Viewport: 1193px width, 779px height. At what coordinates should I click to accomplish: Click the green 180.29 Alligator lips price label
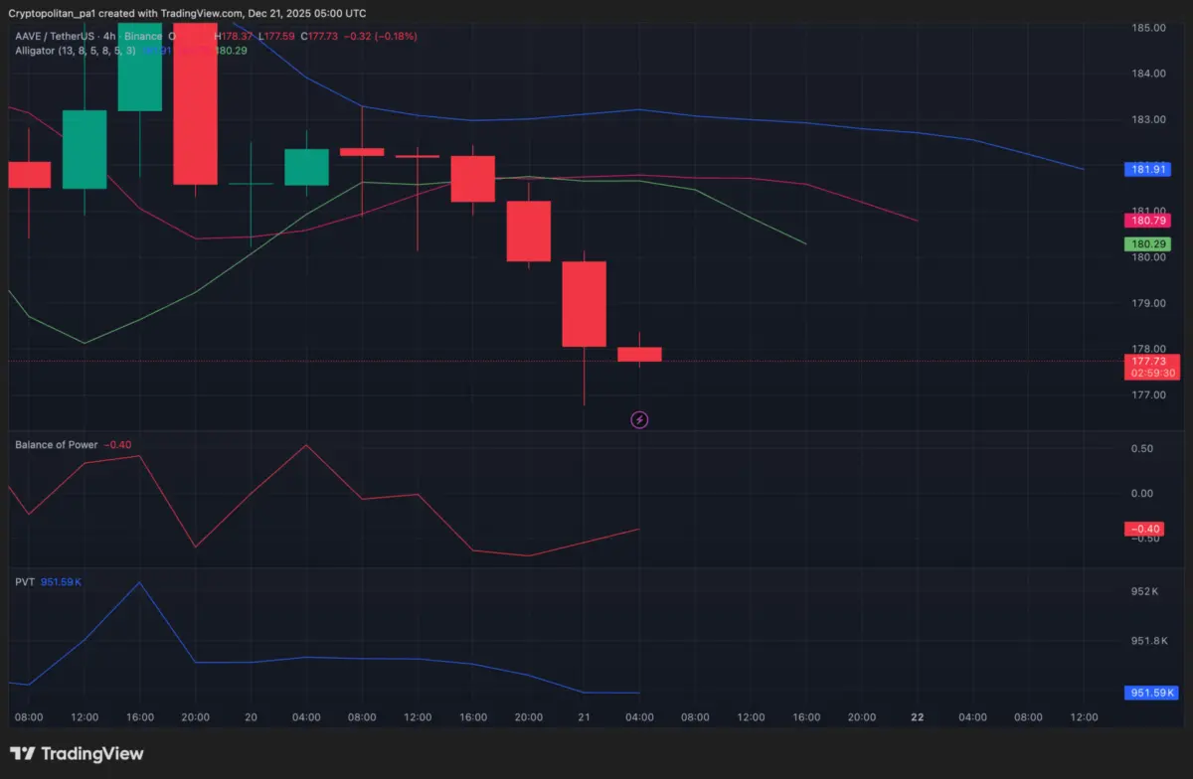click(x=1147, y=243)
